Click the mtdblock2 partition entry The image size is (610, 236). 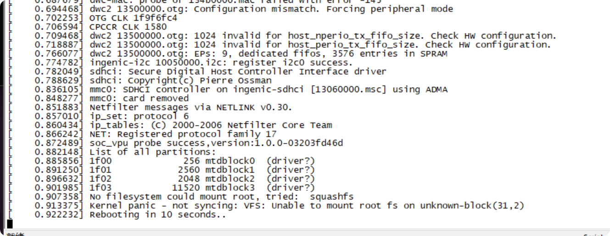coord(162,179)
